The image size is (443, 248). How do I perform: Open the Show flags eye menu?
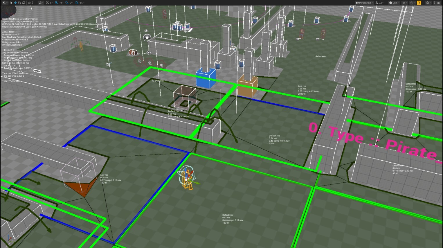(x=404, y=3)
